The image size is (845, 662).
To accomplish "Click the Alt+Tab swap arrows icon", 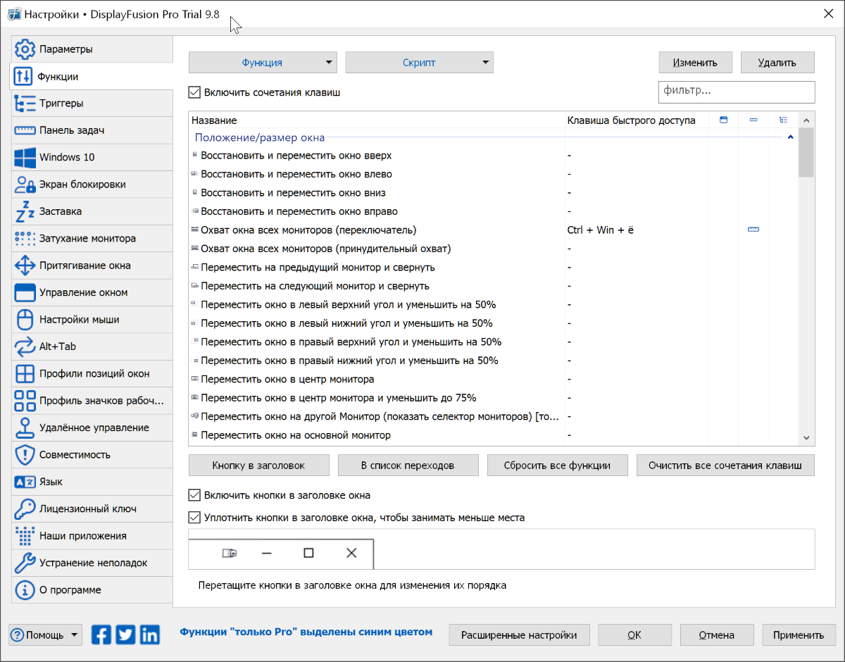I will click(x=25, y=346).
